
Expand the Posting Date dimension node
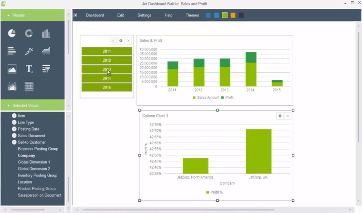coord(14,129)
